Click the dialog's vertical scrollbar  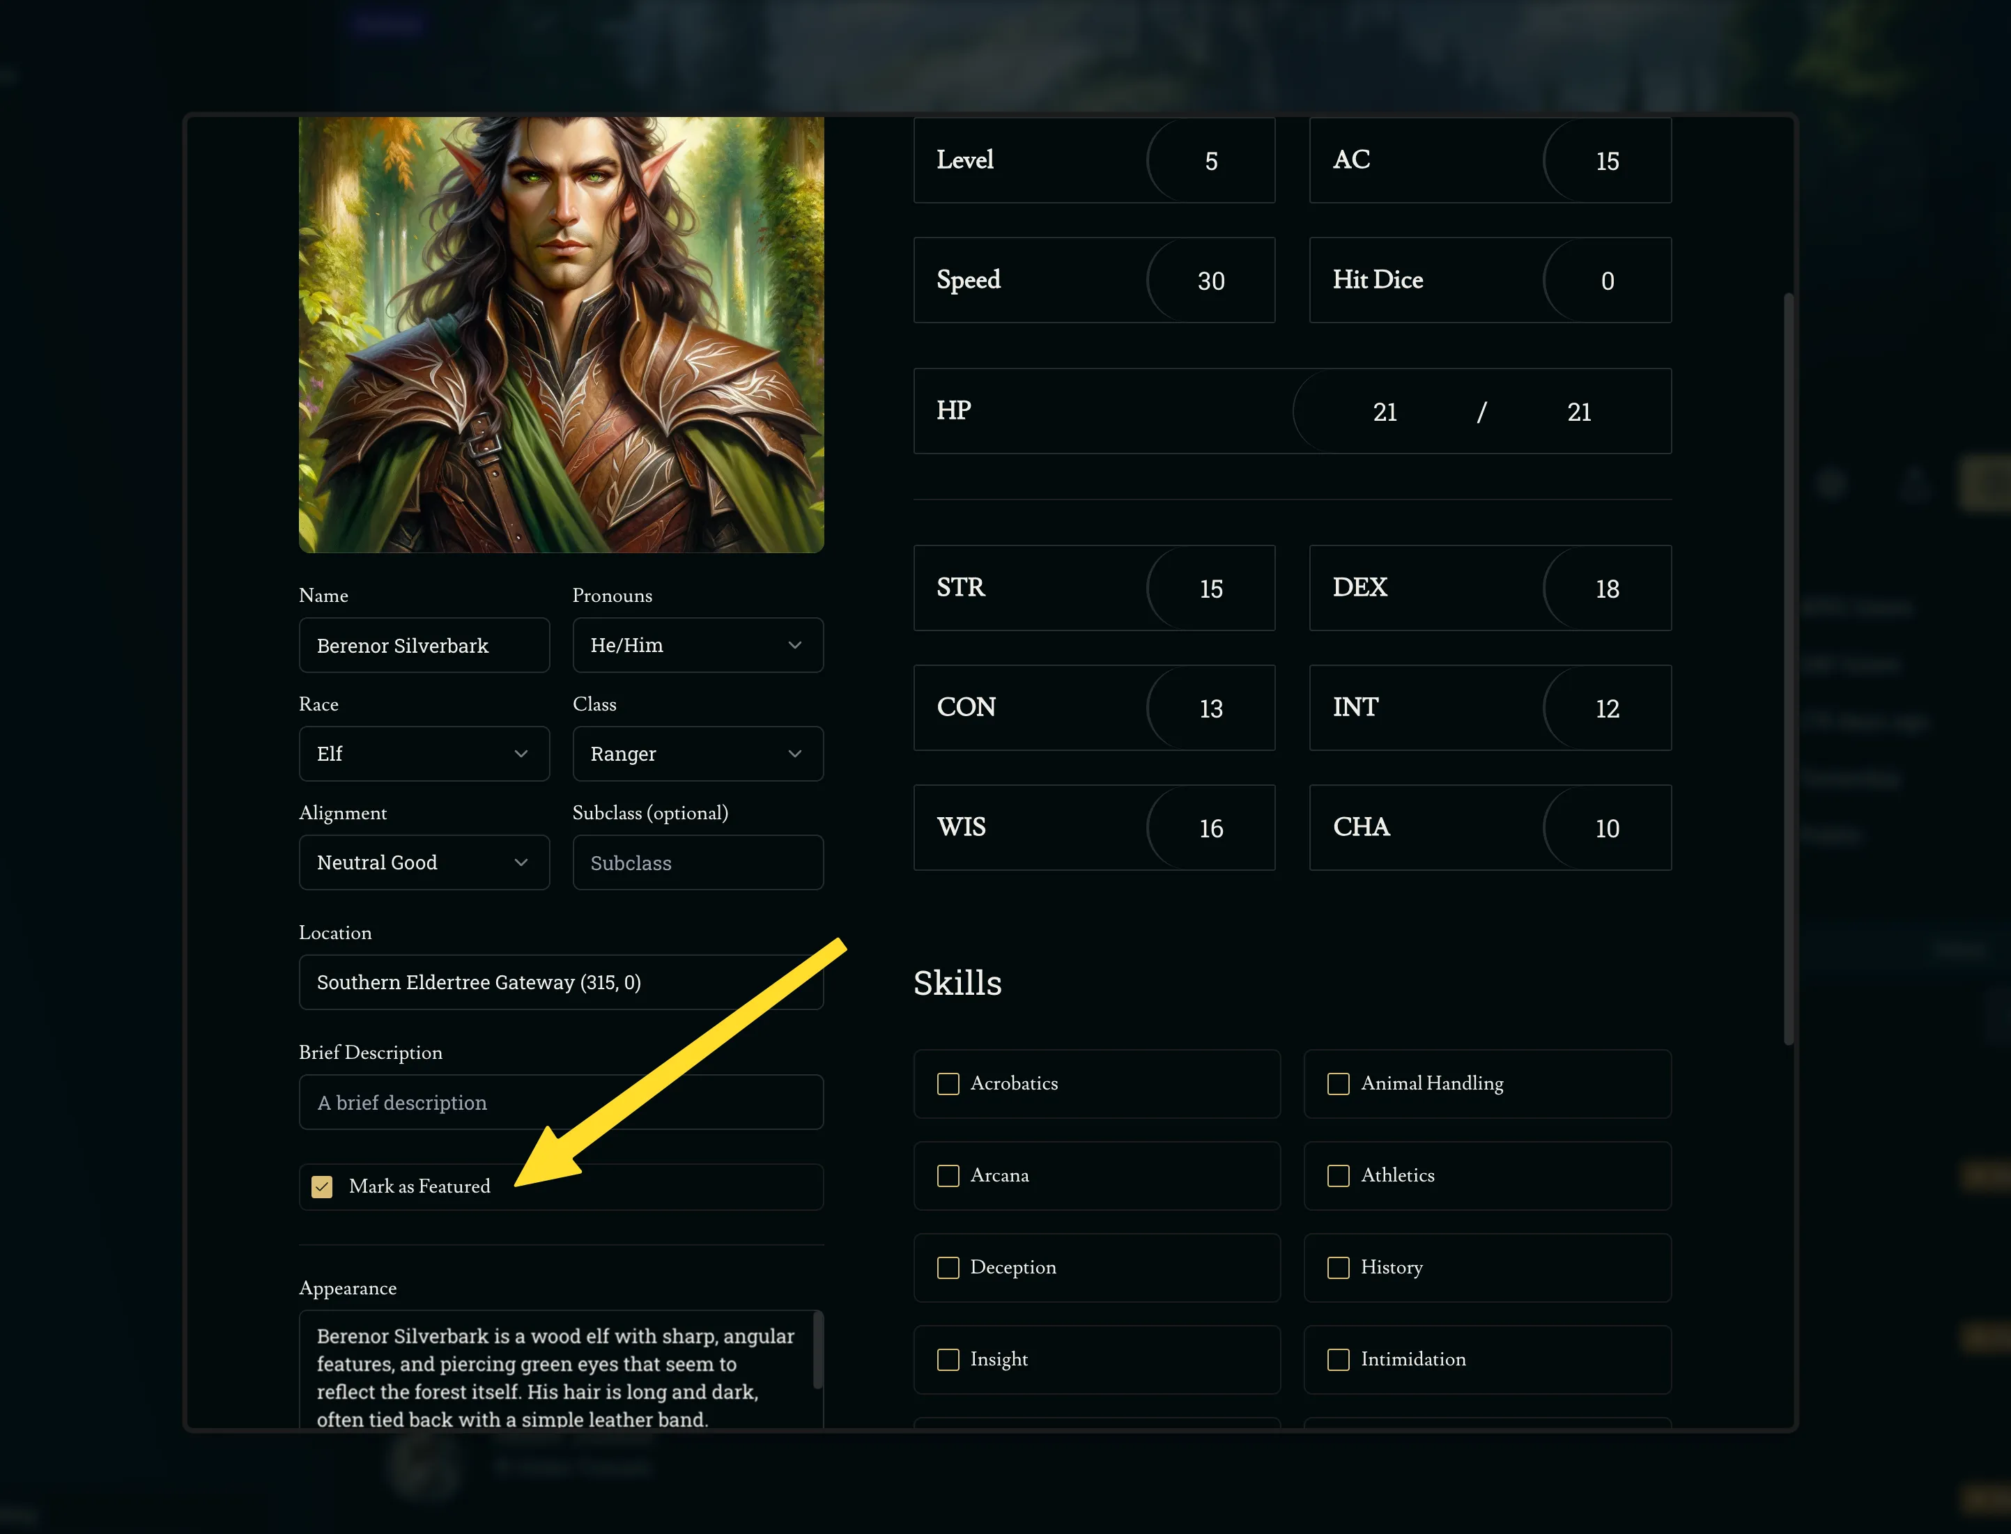[1788, 667]
